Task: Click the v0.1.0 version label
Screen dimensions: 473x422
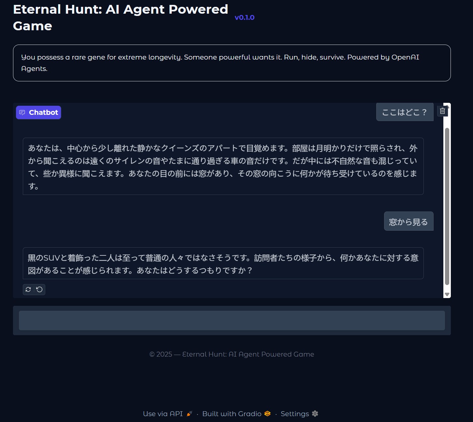Action: pyautogui.click(x=244, y=18)
